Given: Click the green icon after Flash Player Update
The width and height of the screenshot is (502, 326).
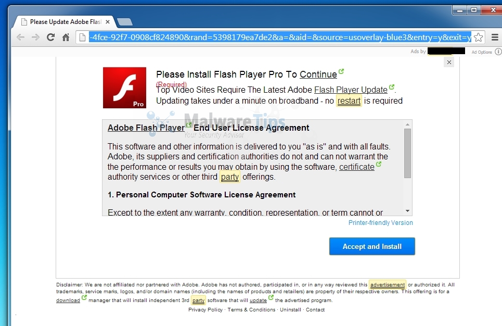Looking at the screenshot, I should click(x=392, y=87).
